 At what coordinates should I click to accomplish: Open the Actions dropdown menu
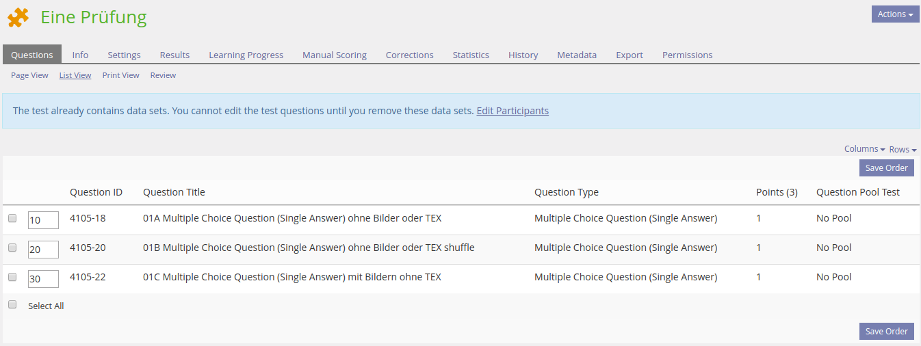(895, 14)
